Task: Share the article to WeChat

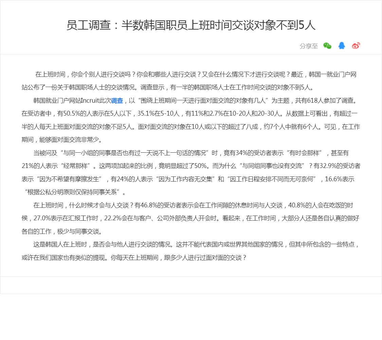Action: point(327,46)
